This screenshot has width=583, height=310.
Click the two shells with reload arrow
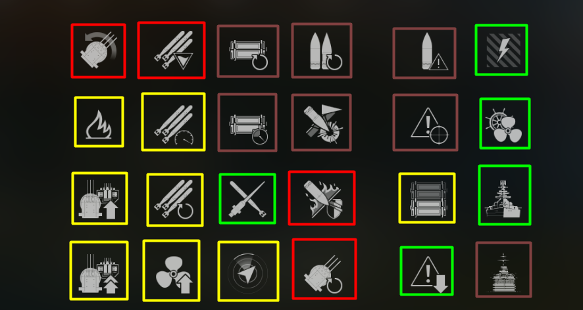[322, 51]
